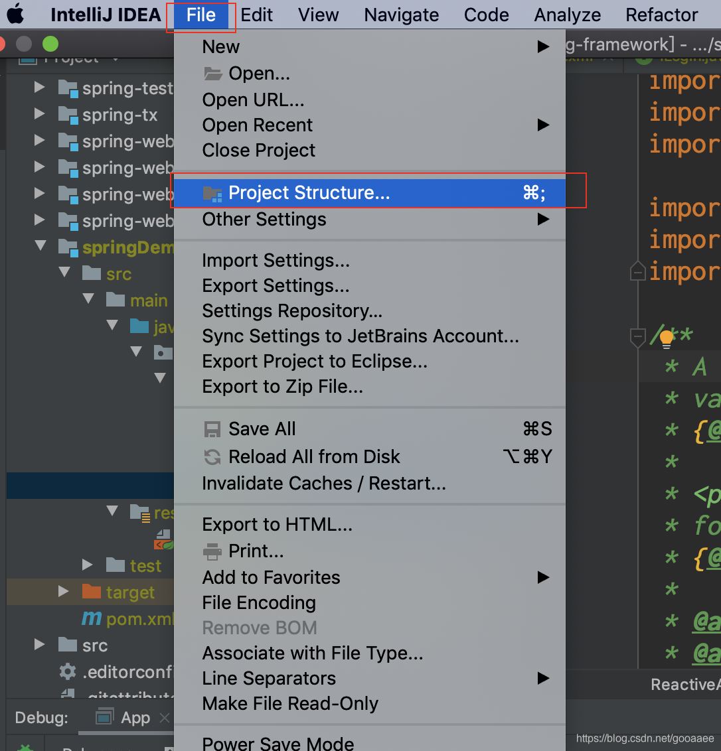This screenshot has width=721, height=751.
Task: Click the .editorconfig gear icon
Action: click(68, 672)
